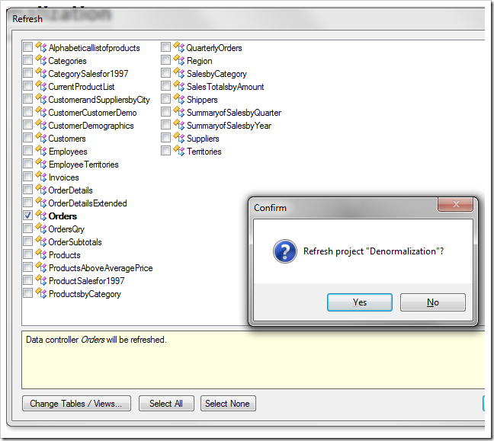This screenshot has height=441, width=494.
Task: Check the Customers checkbox
Action: click(x=27, y=138)
